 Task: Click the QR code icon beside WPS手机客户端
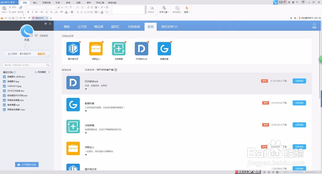click(116, 70)
